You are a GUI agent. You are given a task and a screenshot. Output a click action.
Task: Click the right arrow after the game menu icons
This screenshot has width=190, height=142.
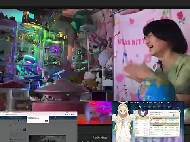(x=178, y=107)
